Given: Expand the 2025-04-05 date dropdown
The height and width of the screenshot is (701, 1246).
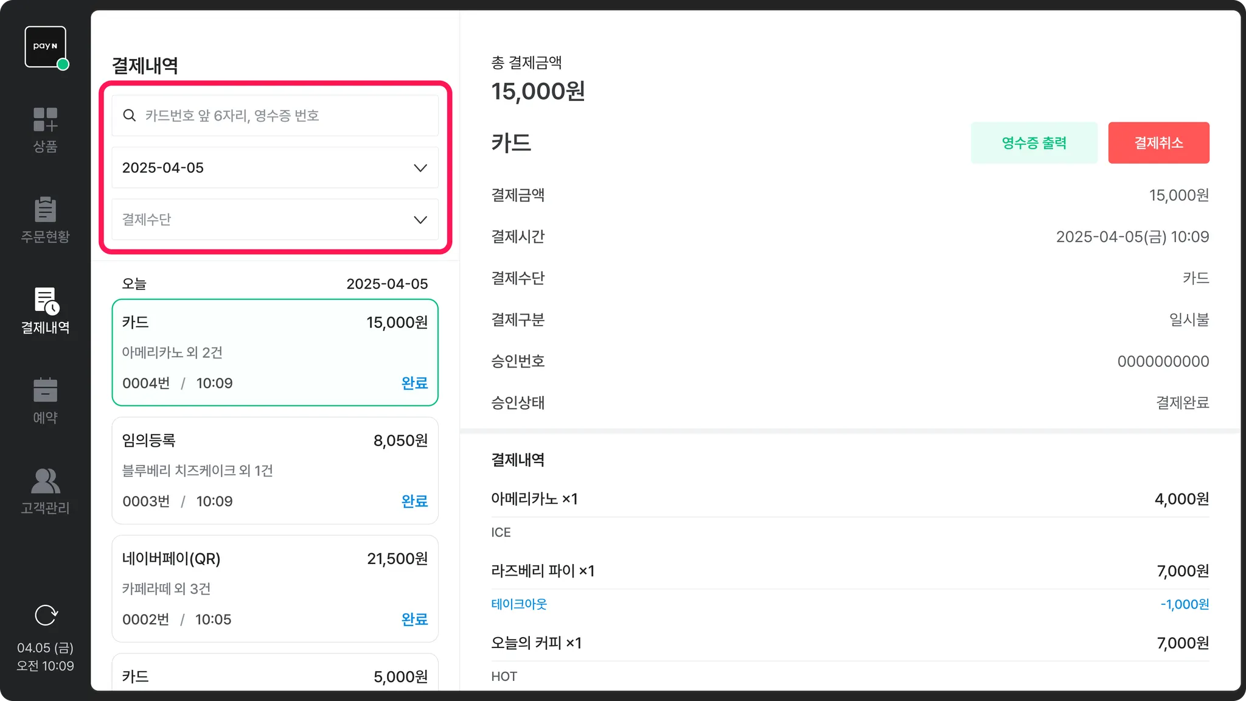Looking at the screenshot, I should point(274,168).
